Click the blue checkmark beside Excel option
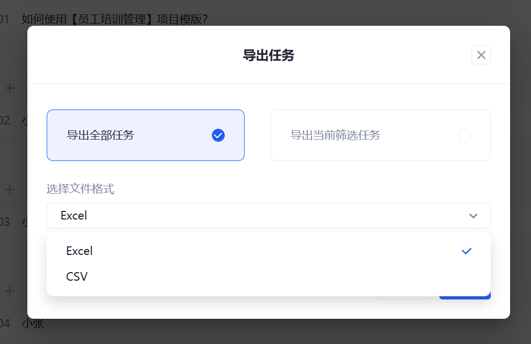The height and width of the screenshot is (344, 531). tap(467, 251)
